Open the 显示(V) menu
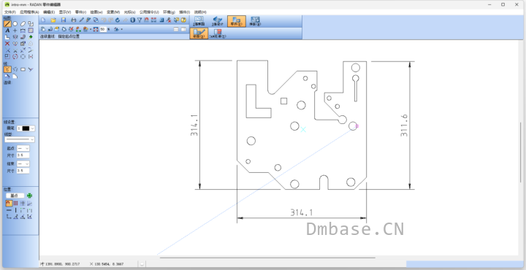The image size is (526, 270). pyautogui.click(x=65, y=12)
